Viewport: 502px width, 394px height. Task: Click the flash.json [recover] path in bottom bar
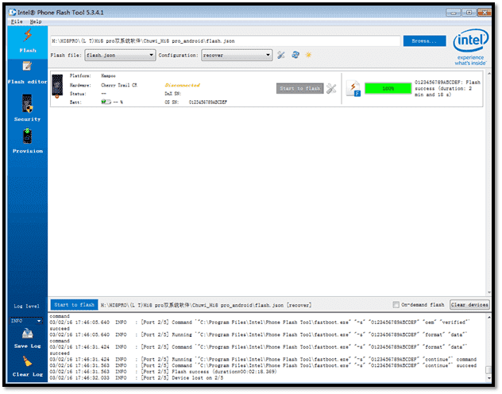(x=206, y=305)
